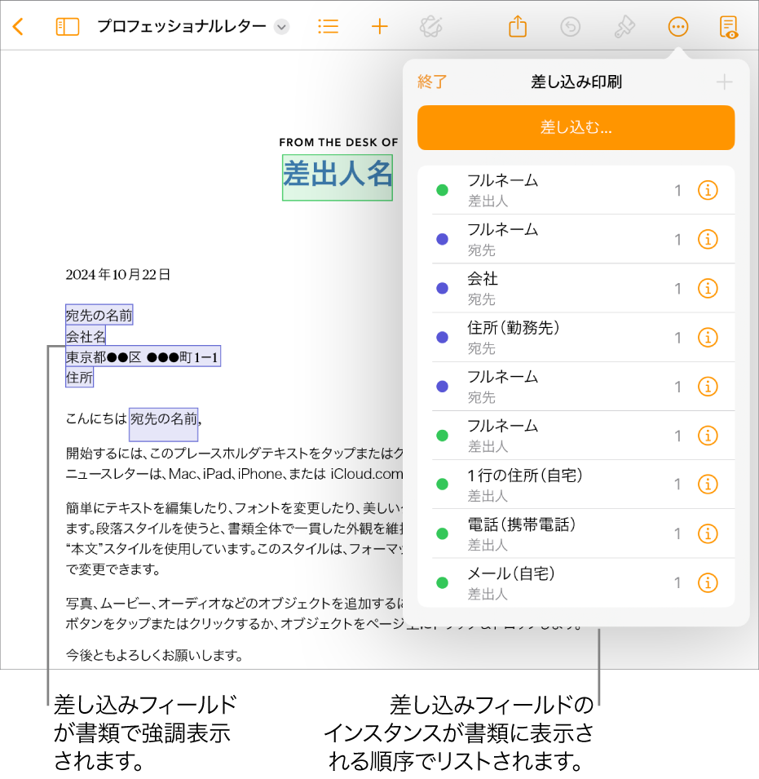The width and height of the screenshot is (759, 779).
Task: Tap the undo icon
Action: pos(571,27)
